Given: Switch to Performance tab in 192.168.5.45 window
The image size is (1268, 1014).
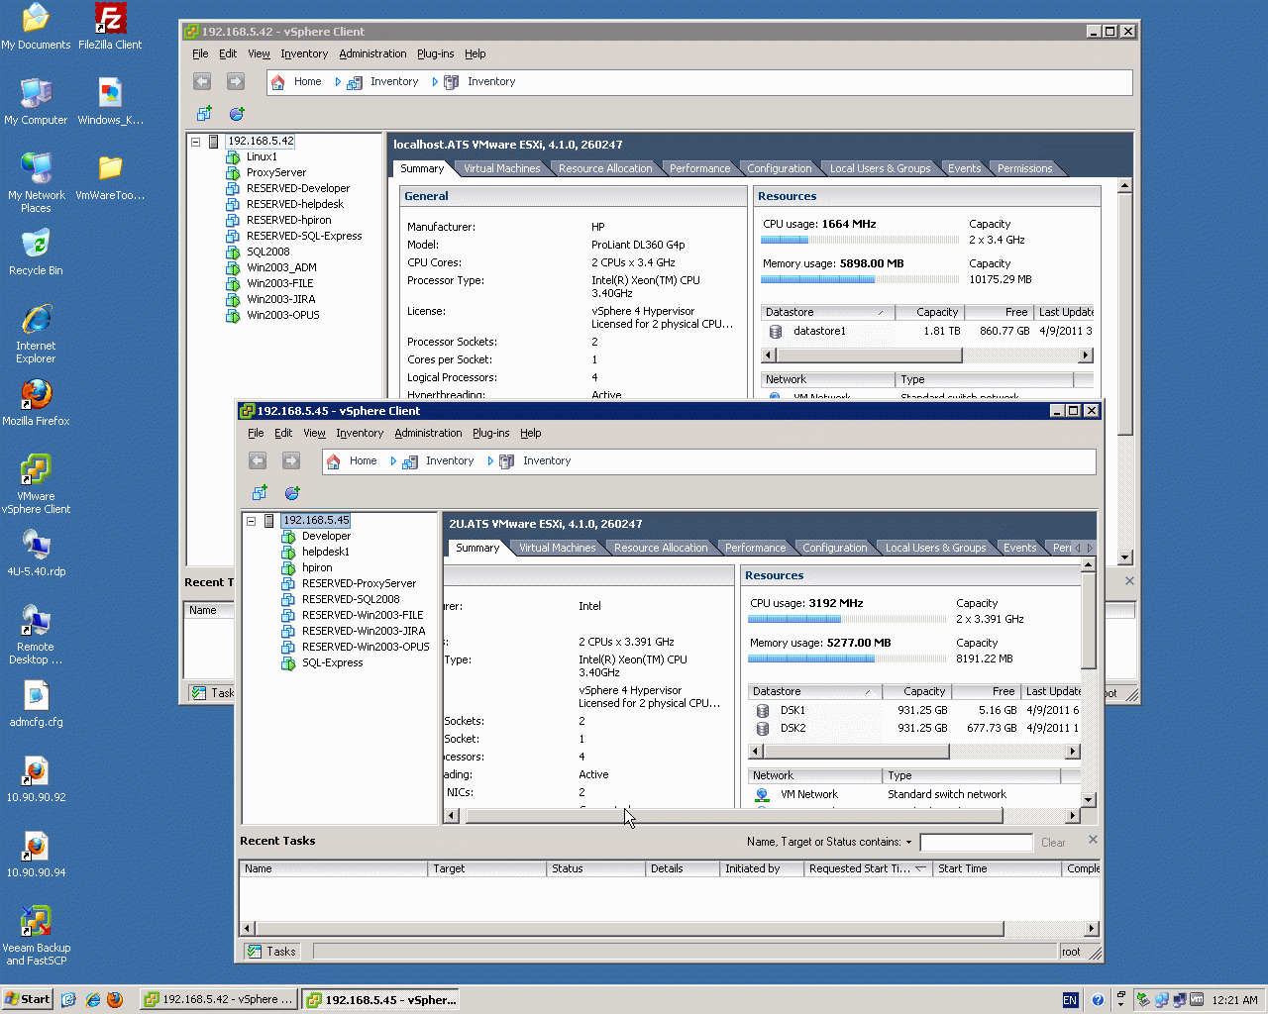Looking at the screenshot, I should click(x=755, y=548).
